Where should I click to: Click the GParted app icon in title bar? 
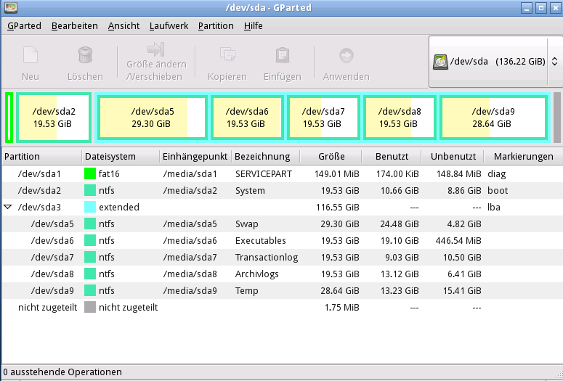pyautogui.click(x=10, y=7)
